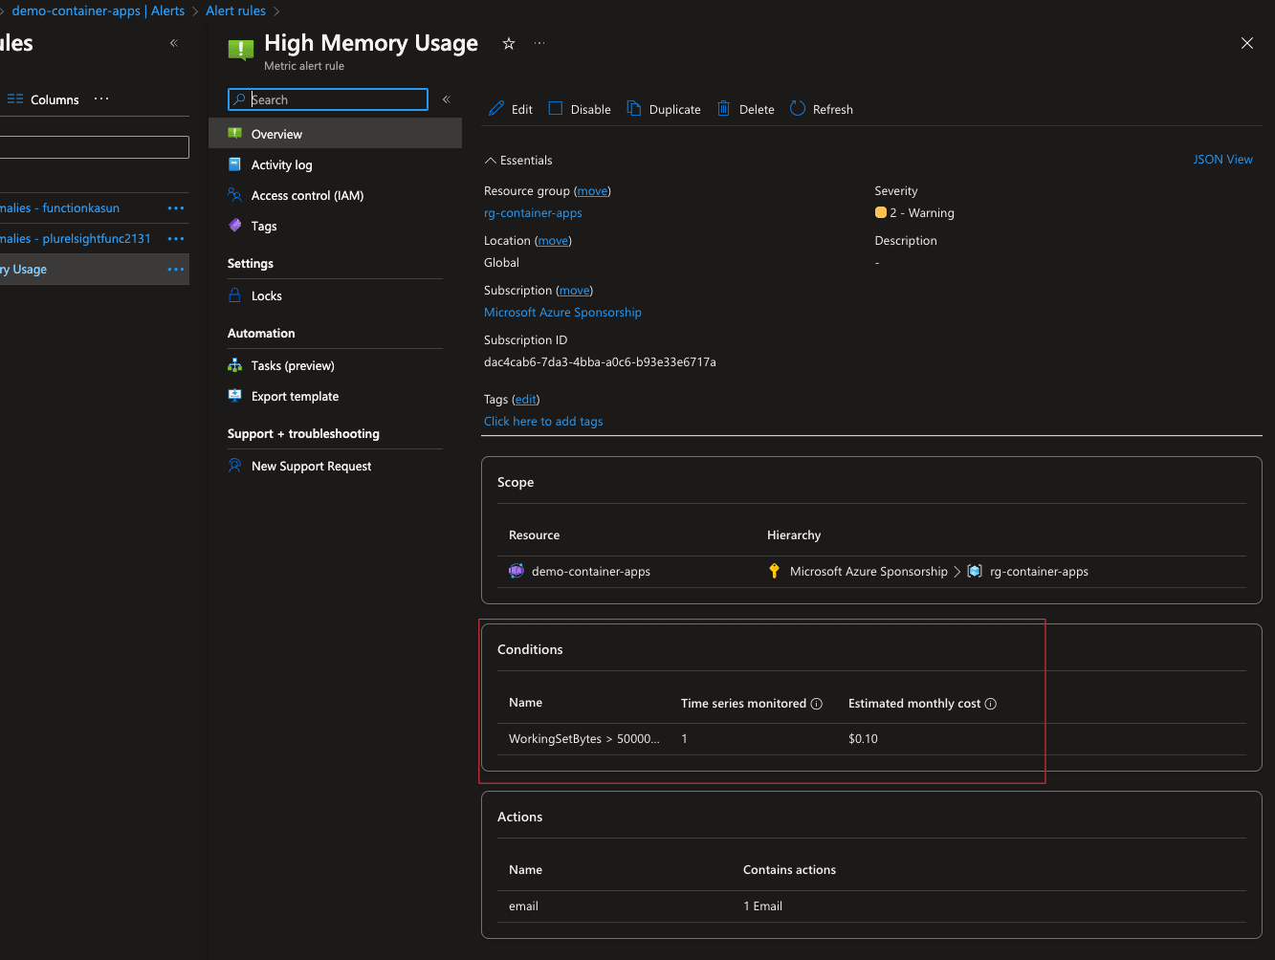The image size is (1275, 960).
Task: Open ellipsis menu for the functionkasun alert rule
Action: click(176, 207)
